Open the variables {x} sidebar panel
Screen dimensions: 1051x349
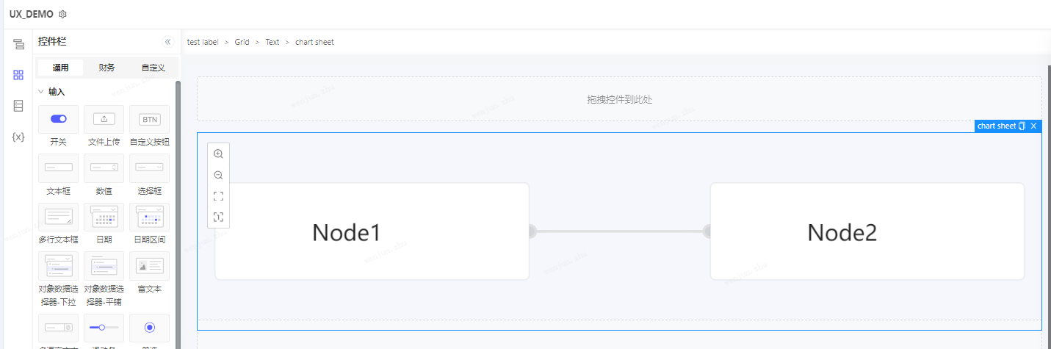click(18, 137)
